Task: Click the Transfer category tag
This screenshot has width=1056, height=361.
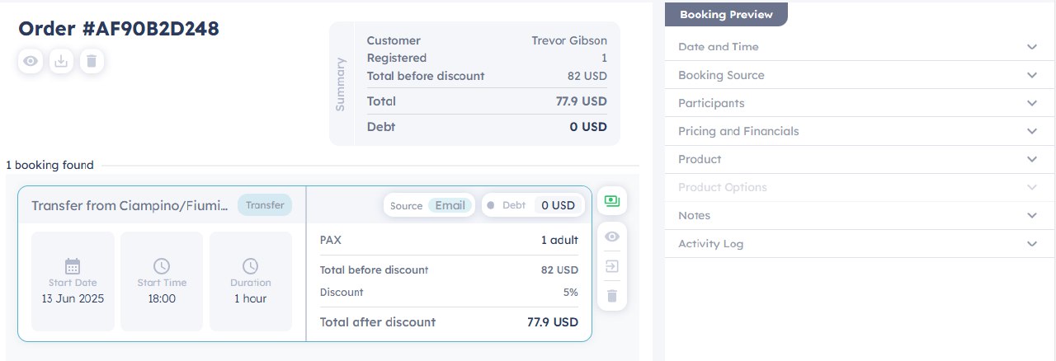Action: (x=265, y=205)
